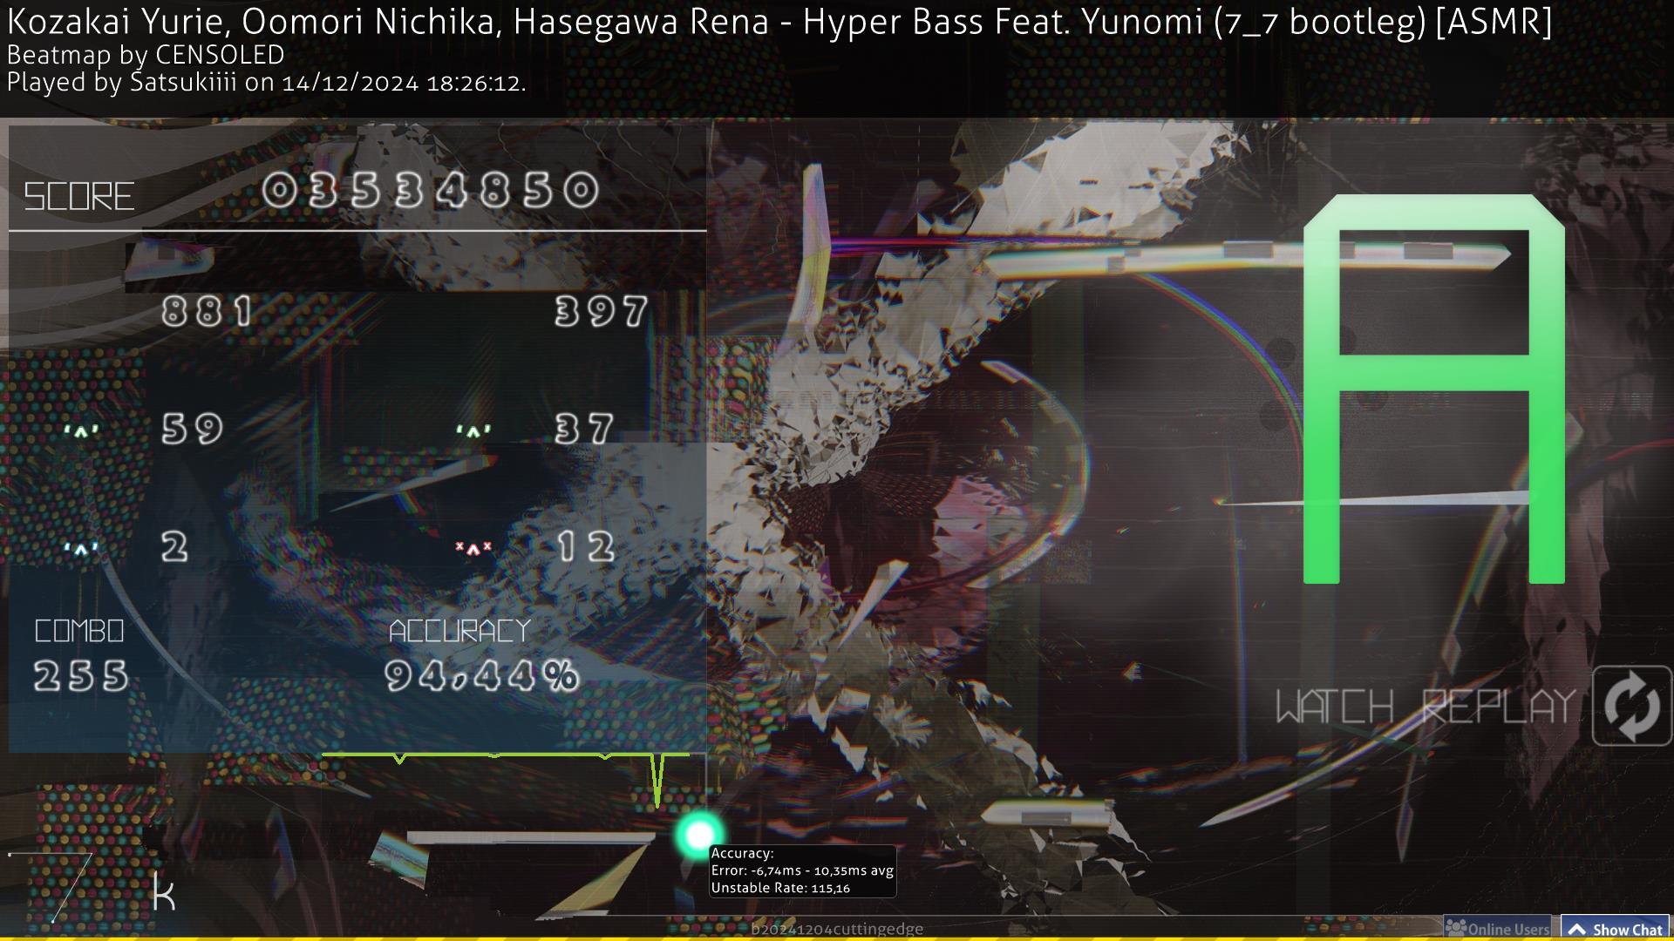Click the 37 hit count
1674x941 pixels.
point(585,429)
